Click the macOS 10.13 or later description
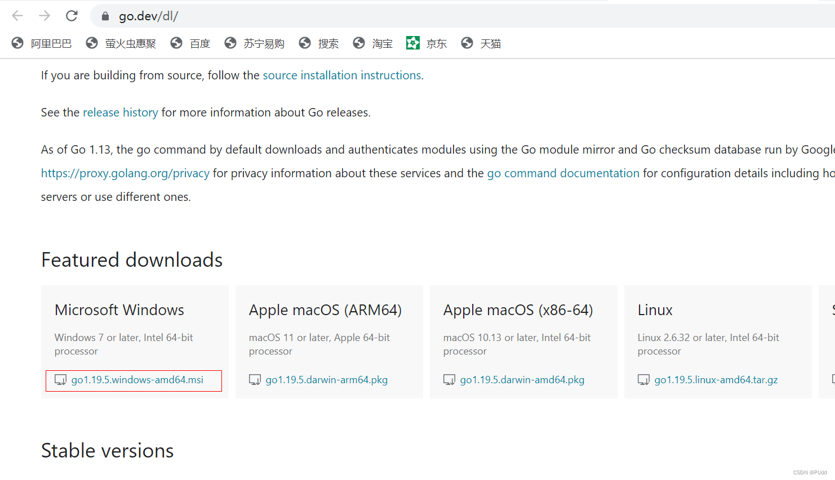 pyautogui.click(x=517, y=344)
